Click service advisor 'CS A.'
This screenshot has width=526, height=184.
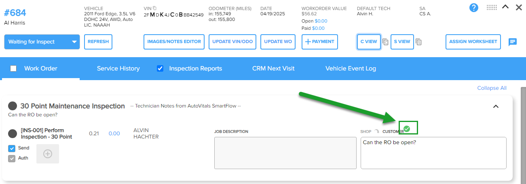[425, 14]
